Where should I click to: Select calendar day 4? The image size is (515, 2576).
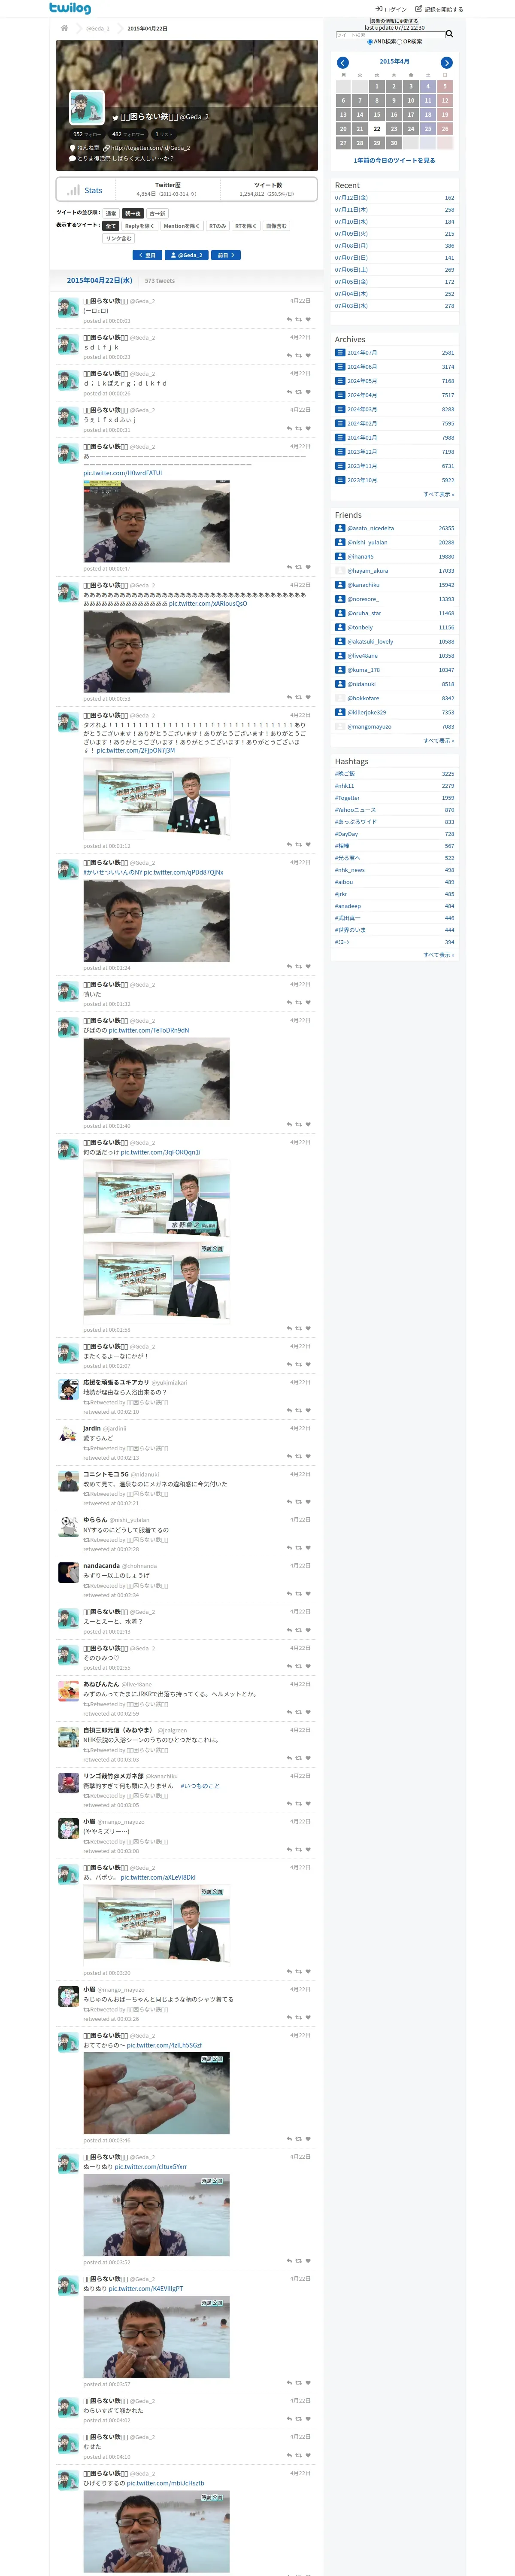[428, 86]
